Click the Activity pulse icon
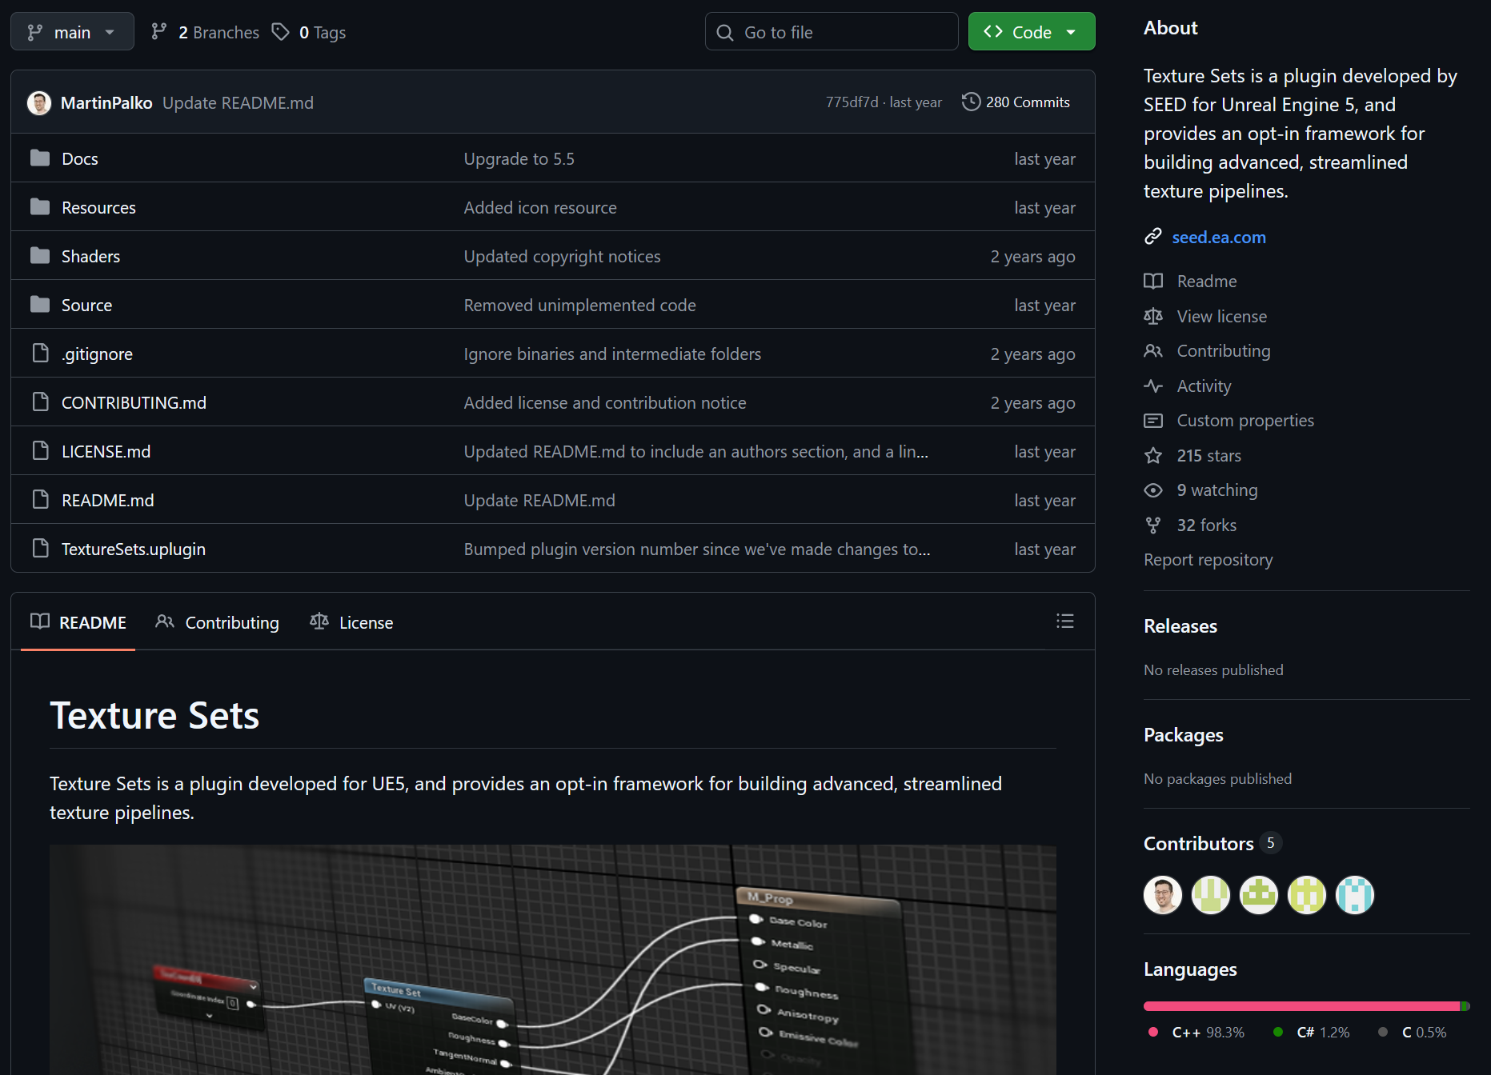 click(1152, 386)
